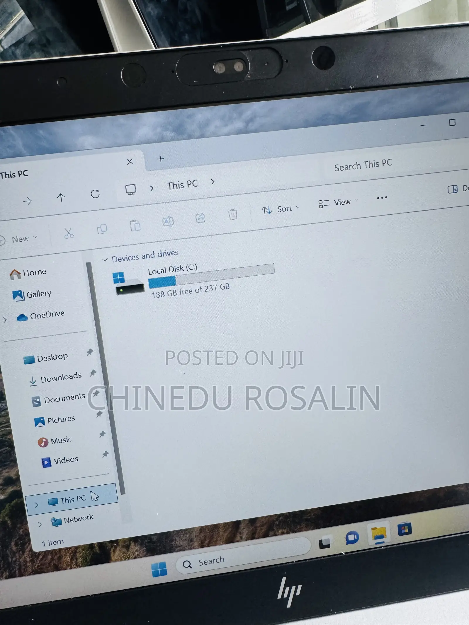Click chevron after This PC in address bar
The image size is (469, 625).
[x=213, y=182]
